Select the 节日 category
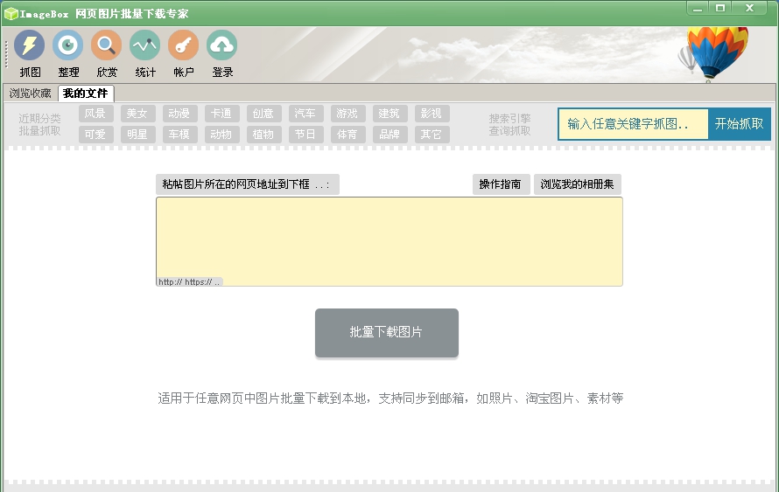 (305, 135)
